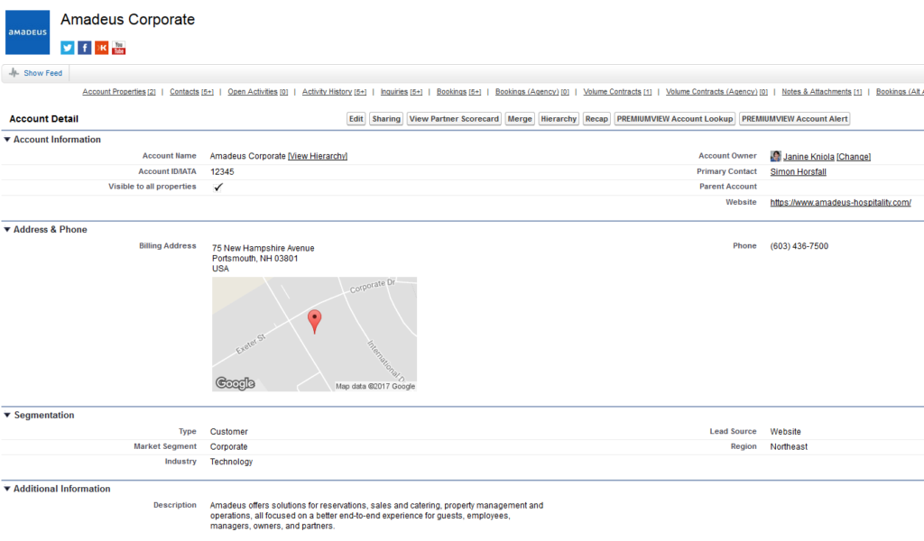Collapse the Address & Phone section
The height and width of the screenshot is (541, 924).
click(x=7, y=230)
